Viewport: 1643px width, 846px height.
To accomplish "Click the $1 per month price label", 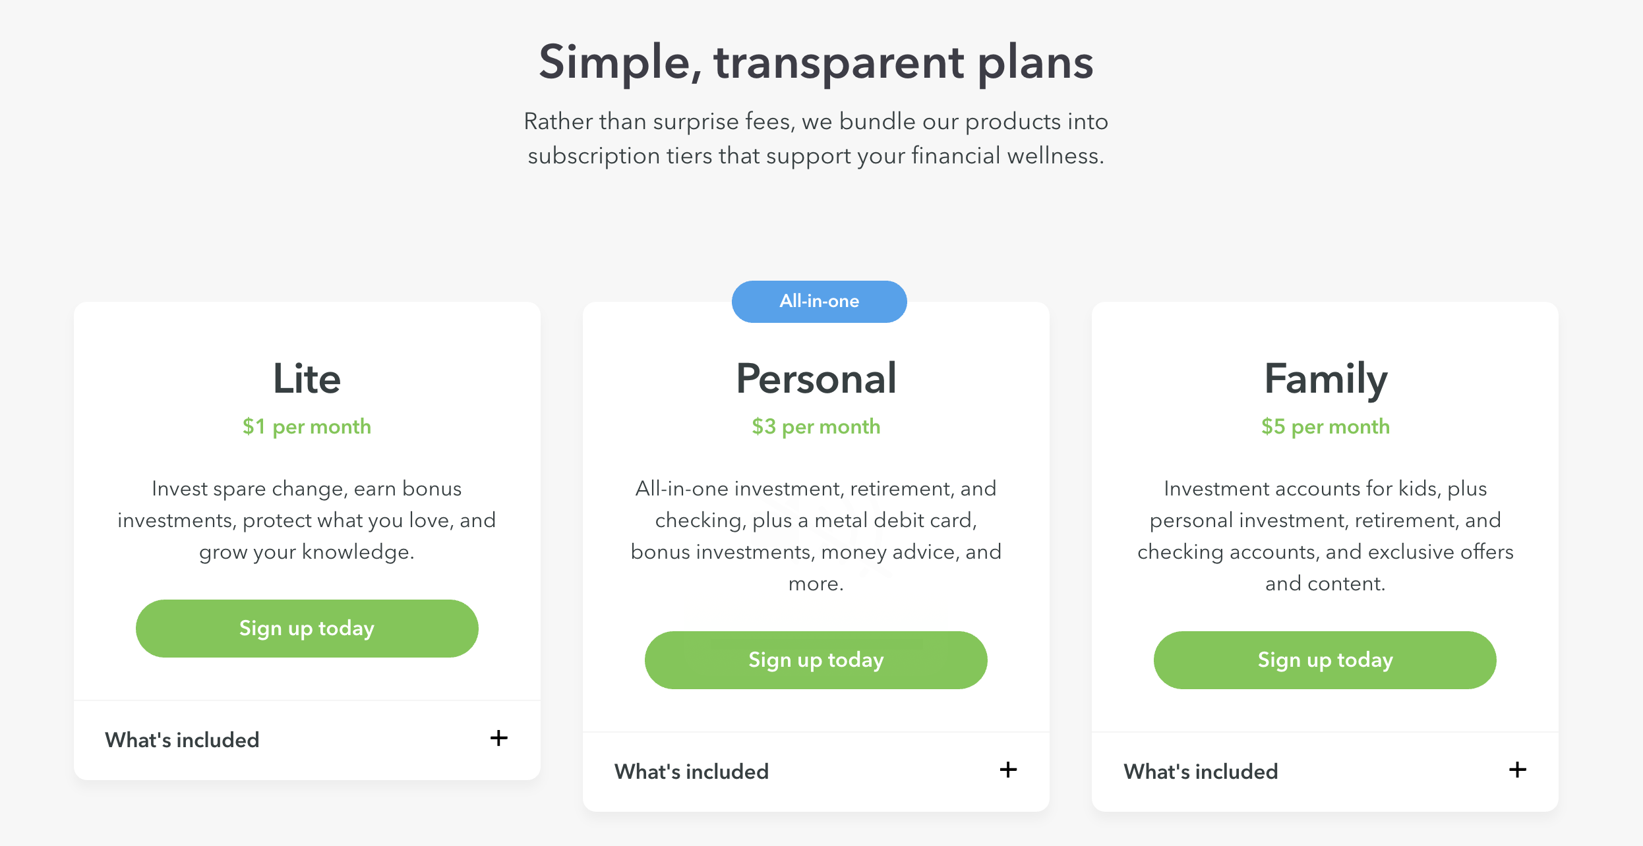I will pos(307,426).
